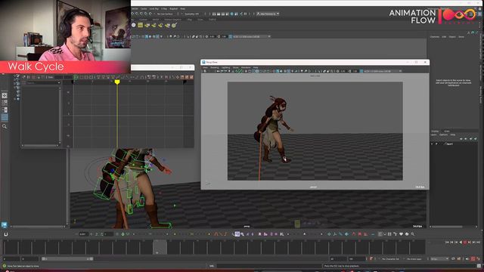484x272 pixels.
Task: Open the Layers menu in layer editor
Action: 433,134
